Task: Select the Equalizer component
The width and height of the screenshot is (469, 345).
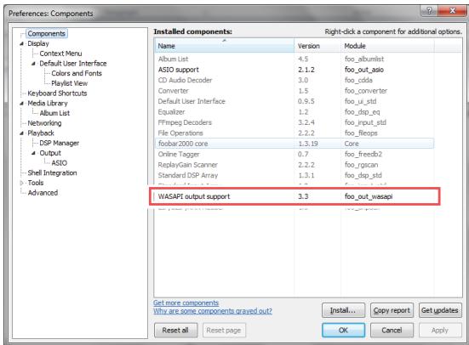Action: pyautogui.click(x=295, y=112)
